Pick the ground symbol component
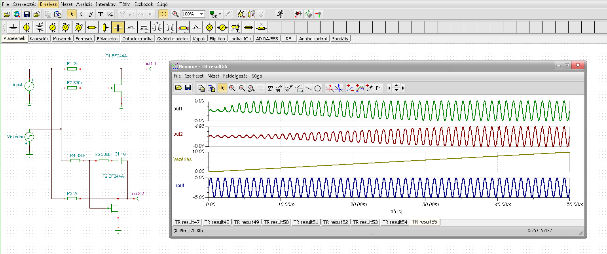 (x=14, y=28)
